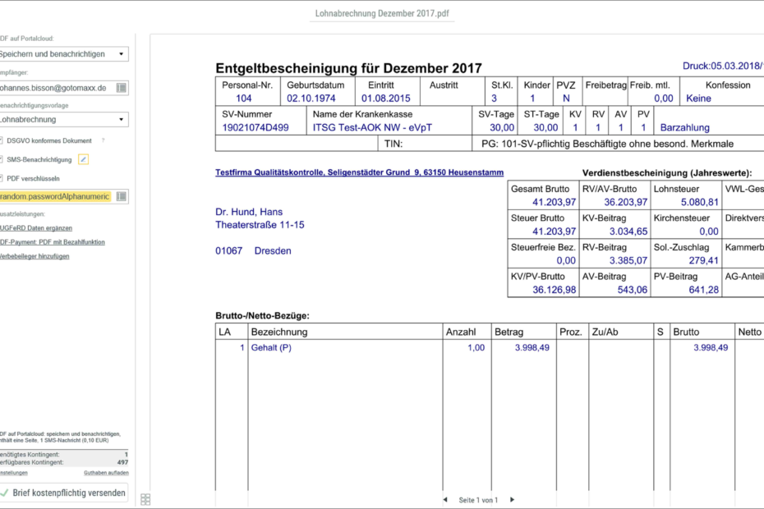Click the Barzahlung text
This screenshot has width=764, height=509.
point(684,127)
